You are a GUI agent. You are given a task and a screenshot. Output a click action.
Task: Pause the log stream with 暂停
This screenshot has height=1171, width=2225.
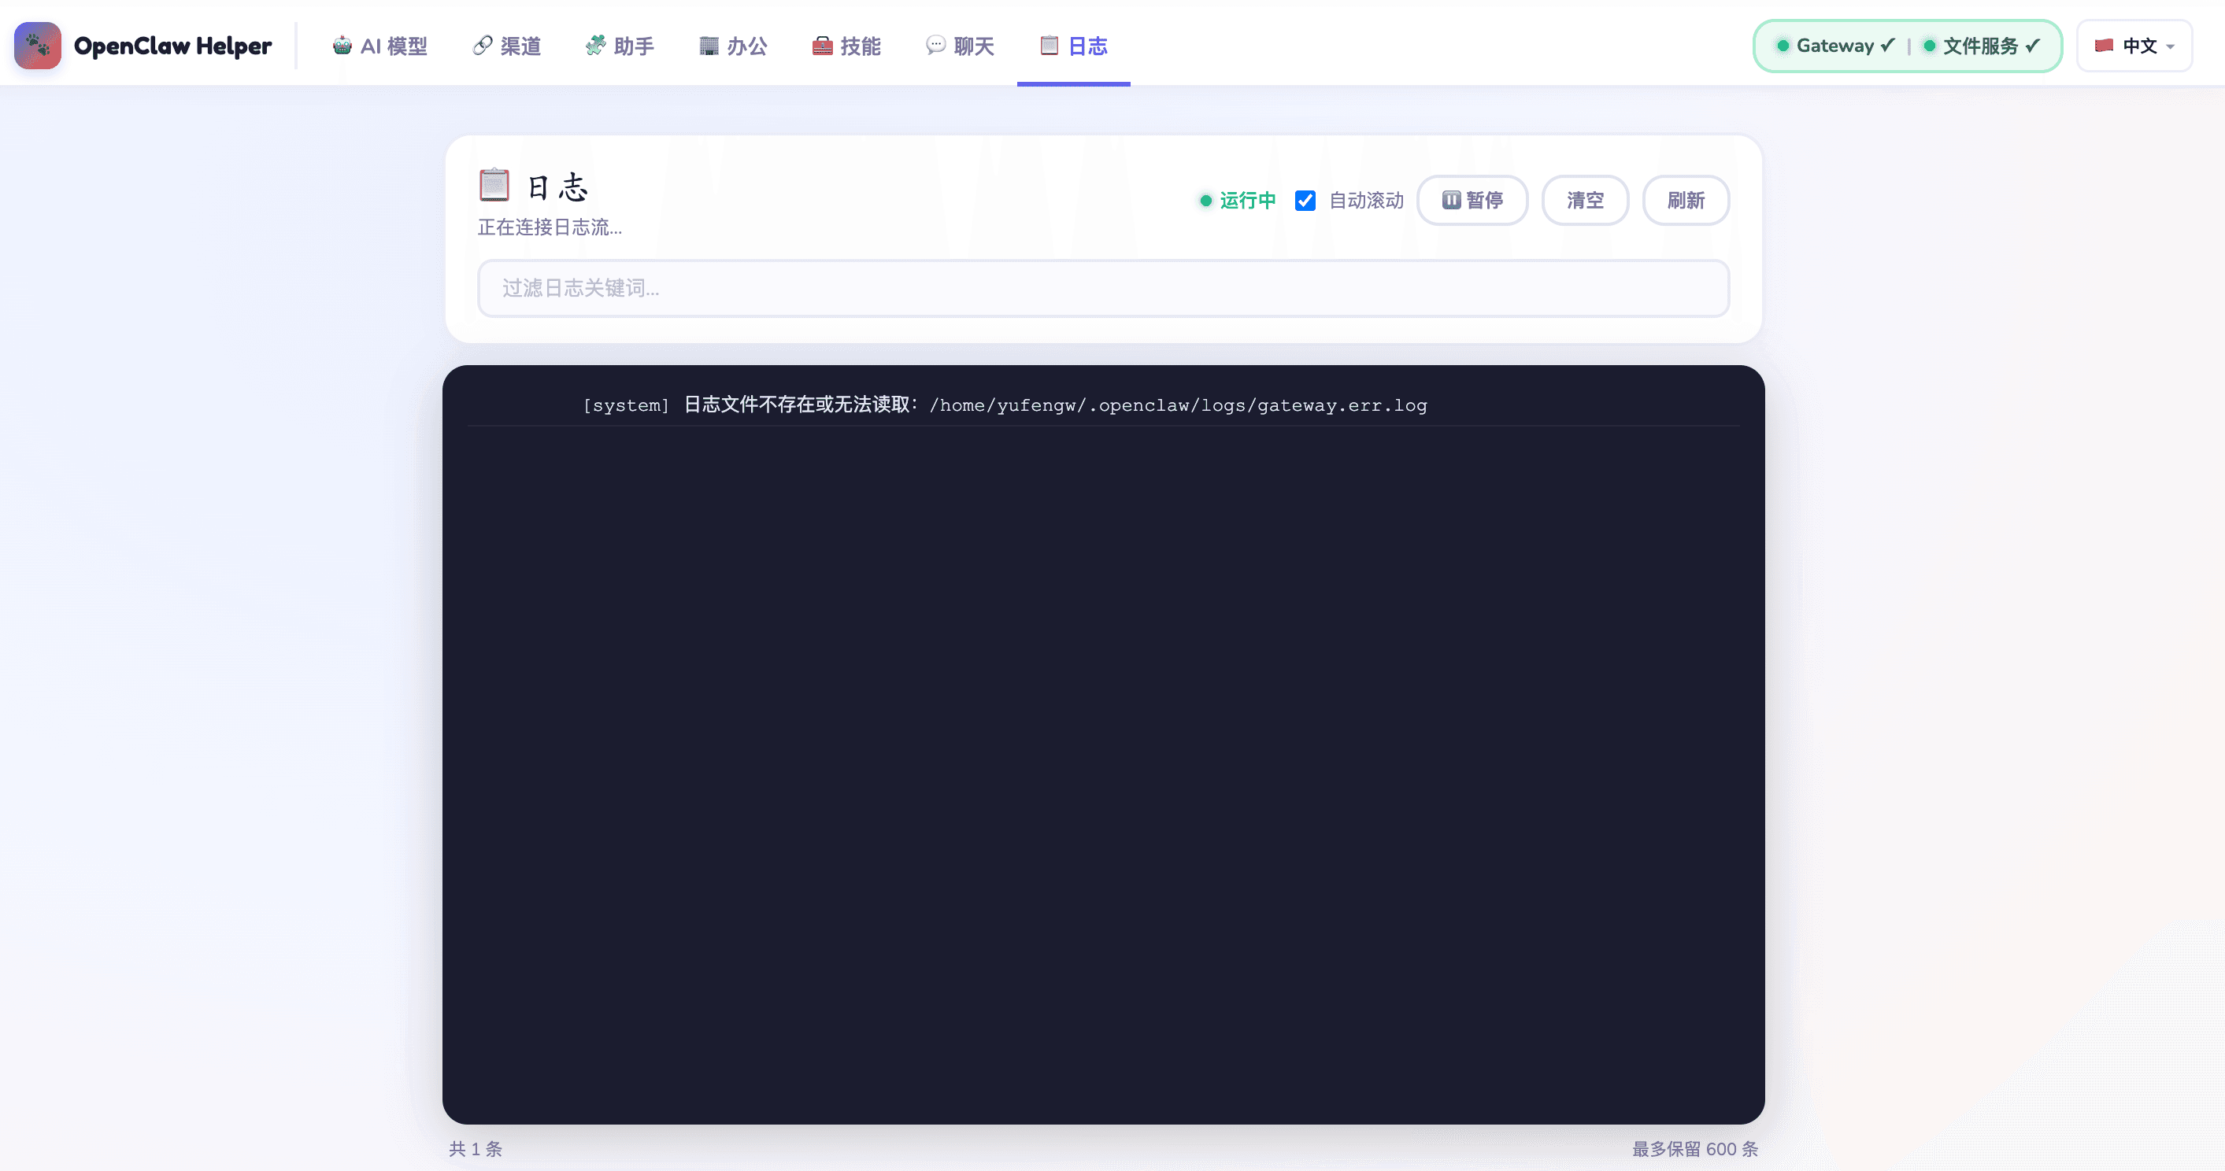[1472, 201]
